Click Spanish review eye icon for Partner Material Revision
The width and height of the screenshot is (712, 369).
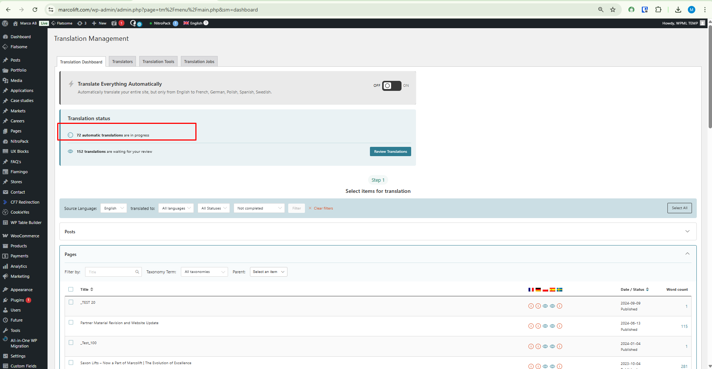coord(552,326)
